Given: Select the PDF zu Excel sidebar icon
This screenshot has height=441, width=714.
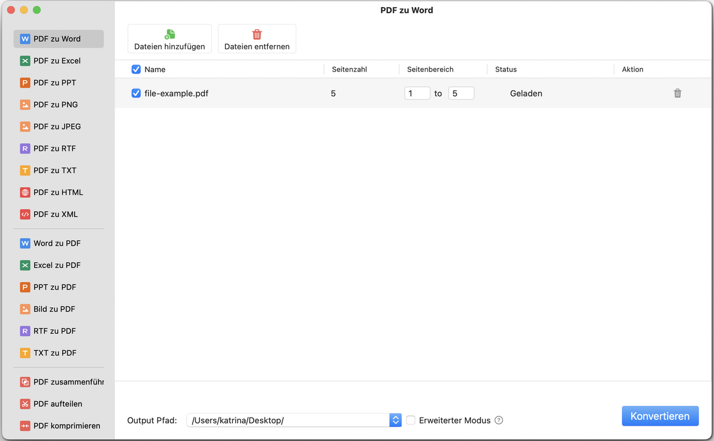Looking at the screenshot, I should (x=26, y=60).
